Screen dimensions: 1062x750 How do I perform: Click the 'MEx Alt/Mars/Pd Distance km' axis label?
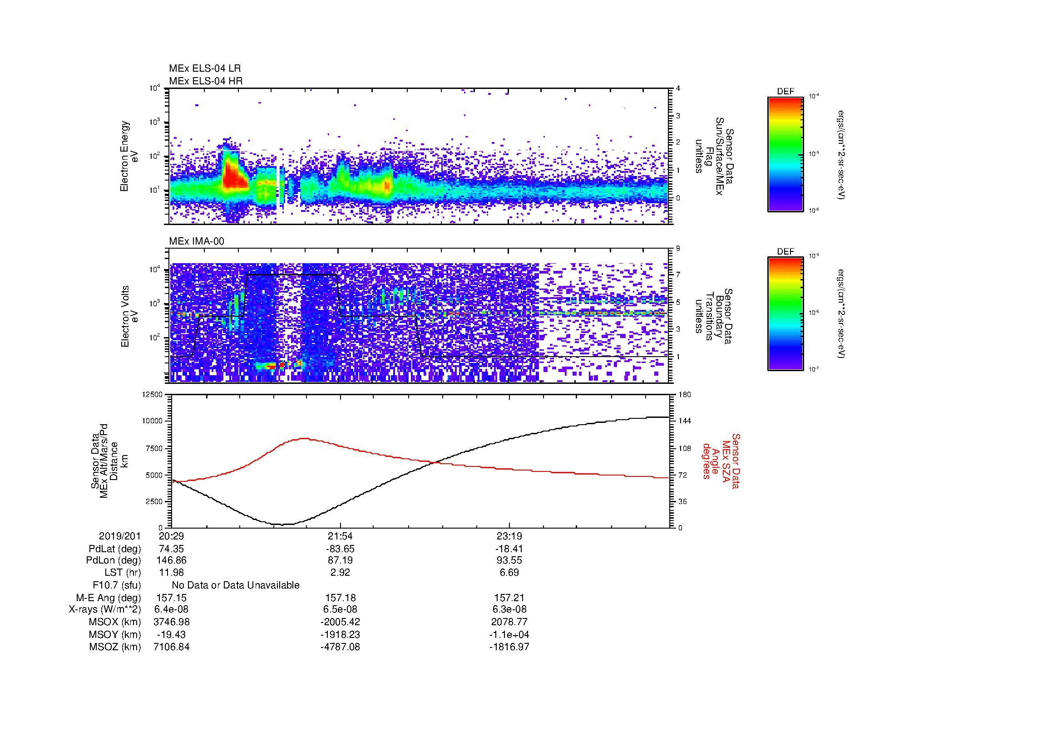109,461
